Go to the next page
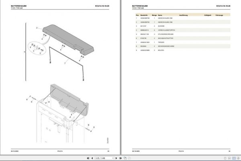 (116, 158)
